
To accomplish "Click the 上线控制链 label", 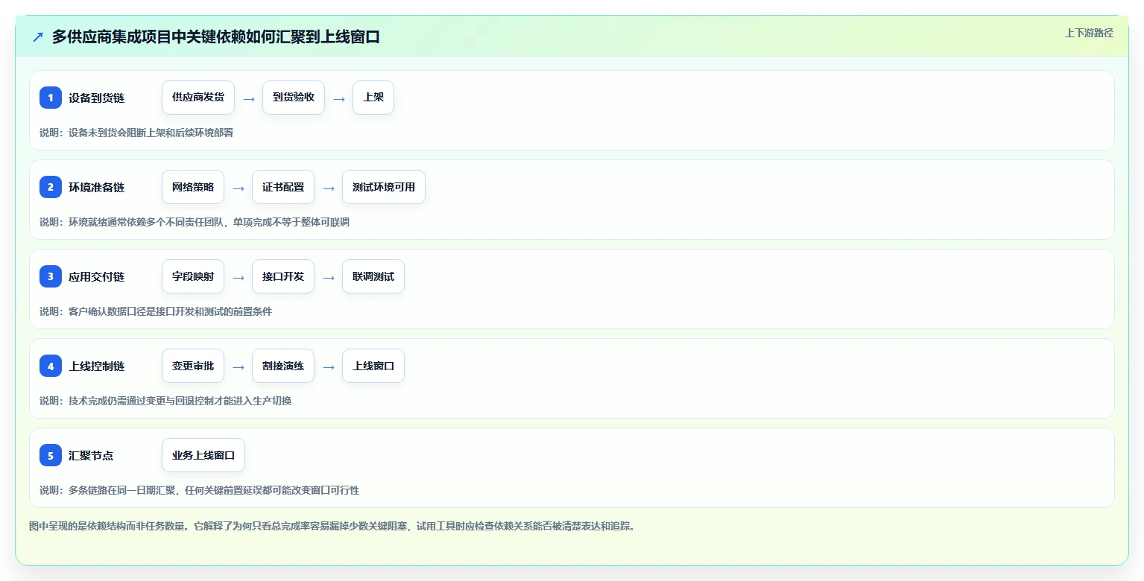I will pos(97,366).
